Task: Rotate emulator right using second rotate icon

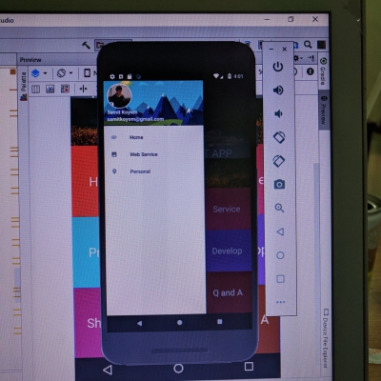Action: coord(279,161)
